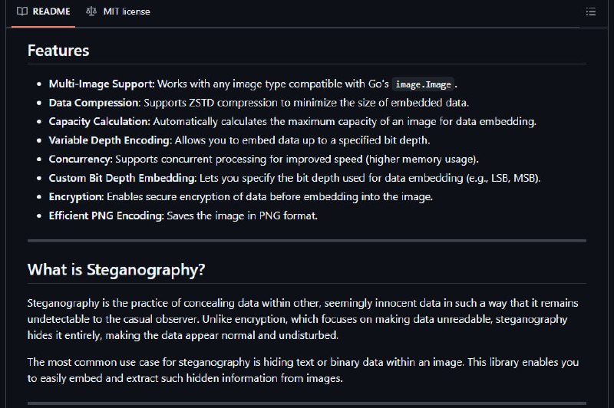
Task: Open the README outline list icon
Action: point(590,12)
